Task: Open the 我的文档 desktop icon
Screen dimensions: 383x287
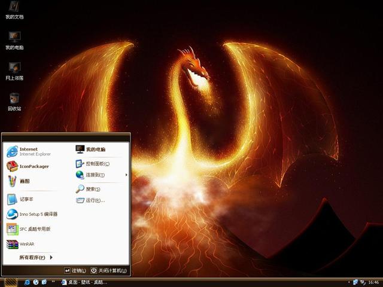Action: (14, 9)
